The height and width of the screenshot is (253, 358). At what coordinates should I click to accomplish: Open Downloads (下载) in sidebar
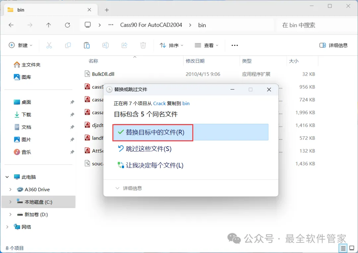(23, 115)
